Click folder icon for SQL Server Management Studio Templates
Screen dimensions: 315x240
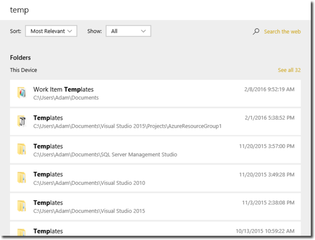point(22,149)
